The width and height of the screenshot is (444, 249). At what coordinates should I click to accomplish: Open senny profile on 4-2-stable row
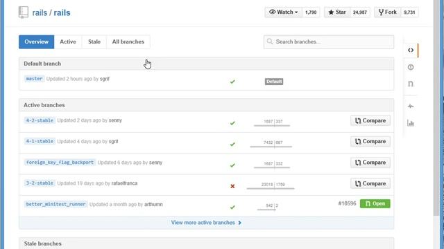[x=115, y=120]
